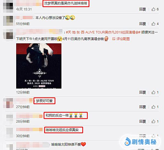Image resolution: width=164 pixels, height=150 pixels.
Task: Open the 吴亦凡2019巡回演唱会 hashtag link
Action: (103, 32)
